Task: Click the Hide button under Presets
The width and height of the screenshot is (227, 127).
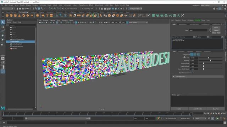Action: (x=218, y=33)
